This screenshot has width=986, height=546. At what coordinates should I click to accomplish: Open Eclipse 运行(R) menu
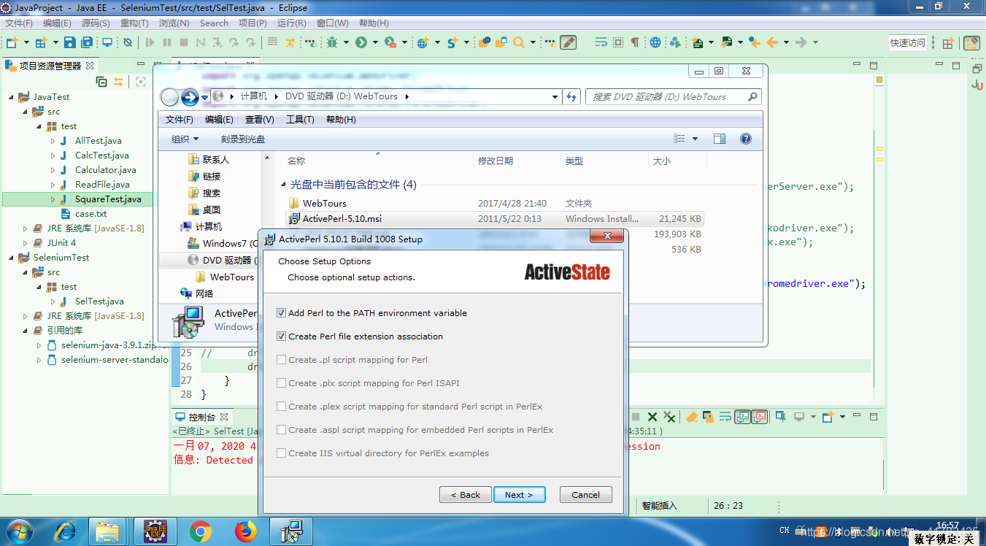(291, 23)
